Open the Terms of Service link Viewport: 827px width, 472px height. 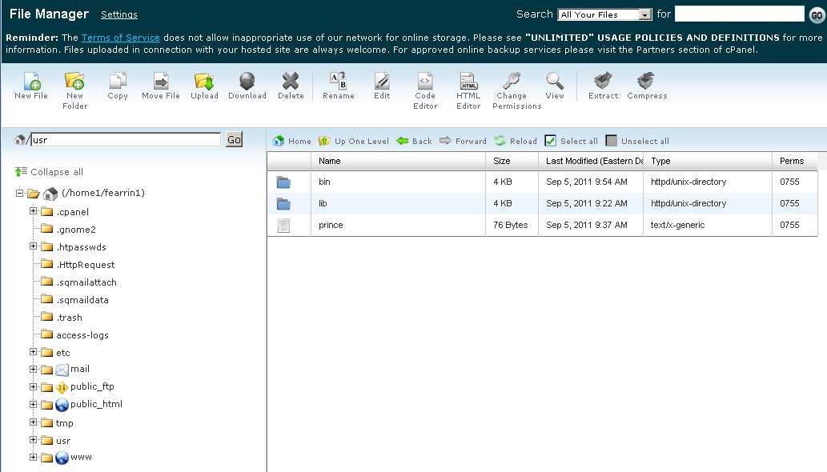pyautogui.click(x=120, y=38)
